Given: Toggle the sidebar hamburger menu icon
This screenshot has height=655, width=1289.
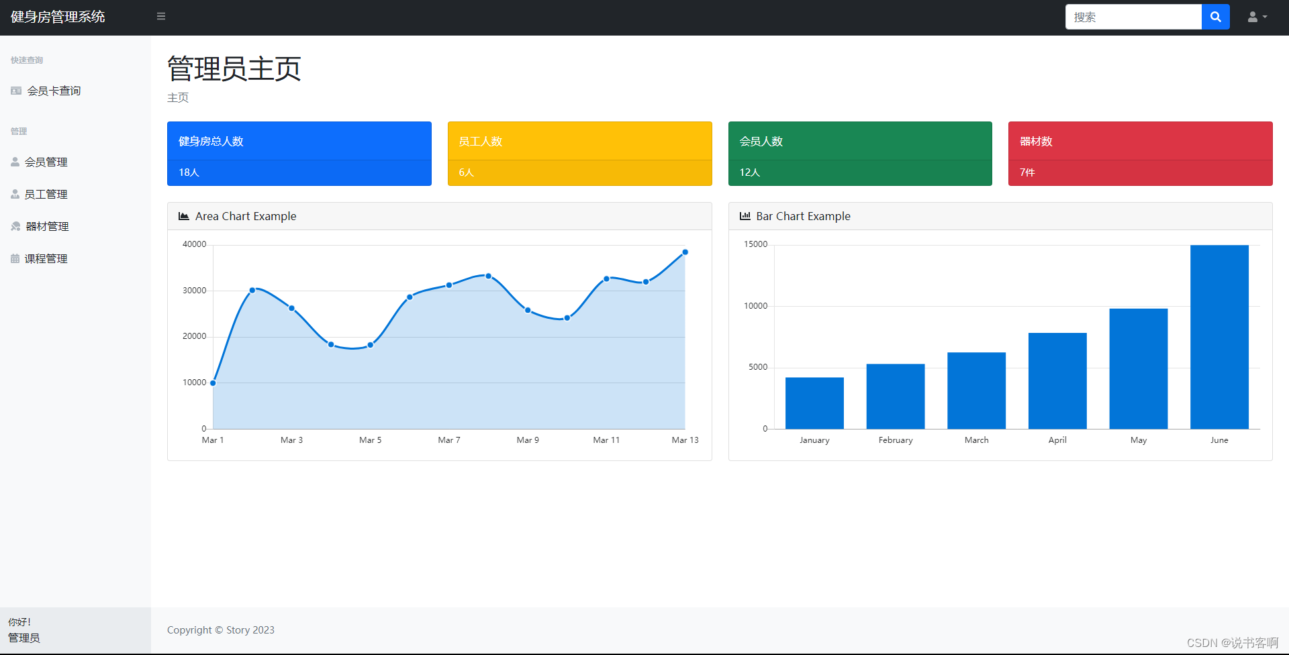Looking at the screenshot, I should pyautogui.click(x=161, y=16).
